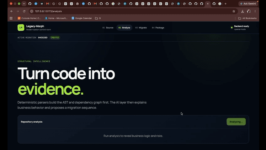Viewport: 266px width, 150px height.
Task: Bookmark this page with the star icon
Action: pos(234,11)
